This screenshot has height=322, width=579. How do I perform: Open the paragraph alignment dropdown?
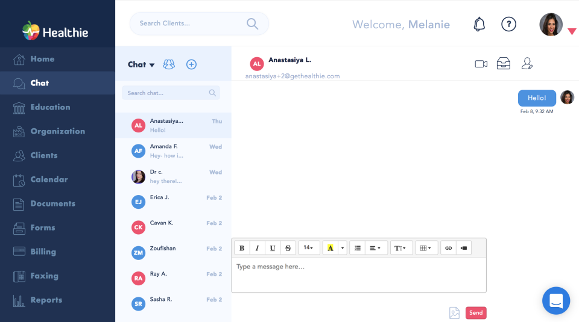click(x=375, y=248)
